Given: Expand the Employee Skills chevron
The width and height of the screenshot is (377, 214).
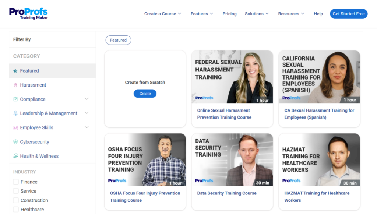Looking at the screenshot, I should click(87, 127).
